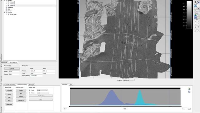Click the Mosaic Memory value field

coord(36,76)
